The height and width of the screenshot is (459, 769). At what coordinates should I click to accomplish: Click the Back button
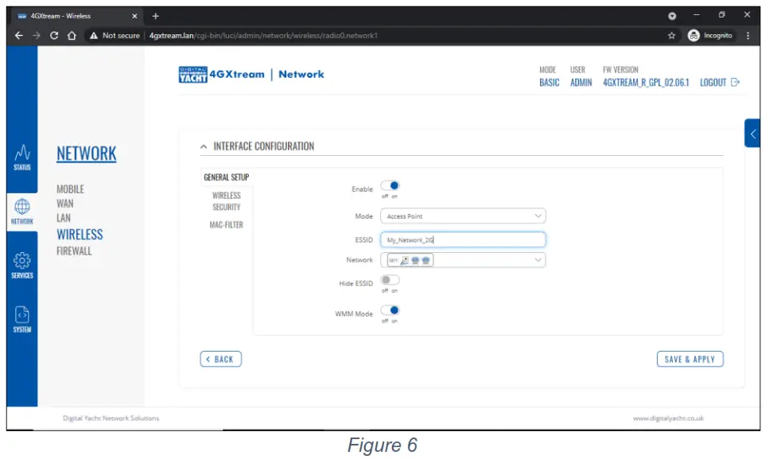(221, 359)
